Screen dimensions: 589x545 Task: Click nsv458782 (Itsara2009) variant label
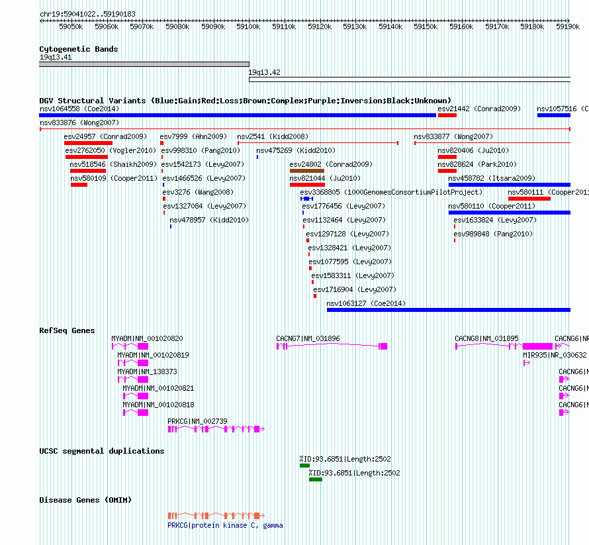[x=492, y=178]
